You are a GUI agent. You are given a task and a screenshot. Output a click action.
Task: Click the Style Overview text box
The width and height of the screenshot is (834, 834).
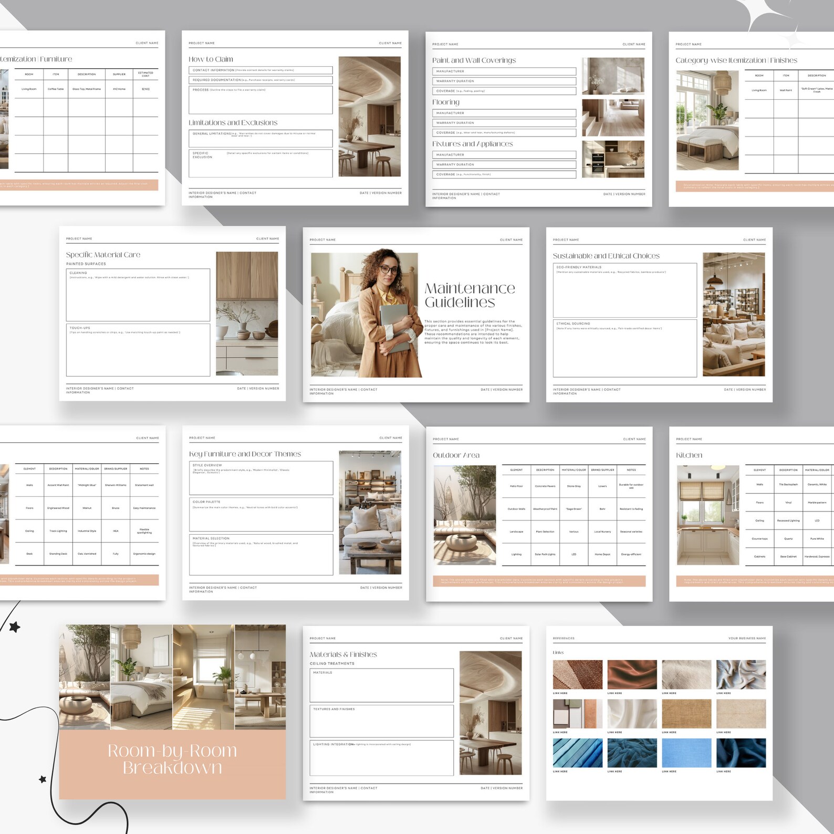click(261, 478)
